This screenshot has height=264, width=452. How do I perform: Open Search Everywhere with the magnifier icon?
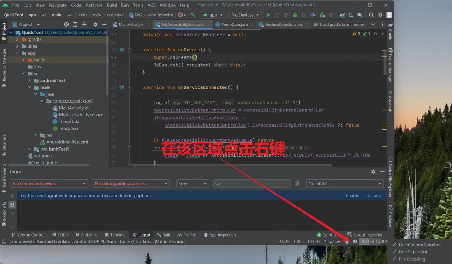371,15
